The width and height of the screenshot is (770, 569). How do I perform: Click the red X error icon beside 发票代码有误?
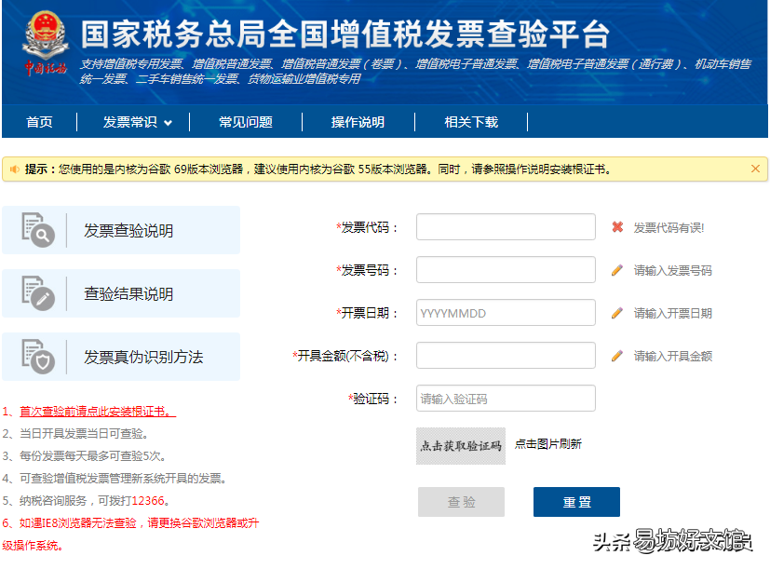(617, 227)
